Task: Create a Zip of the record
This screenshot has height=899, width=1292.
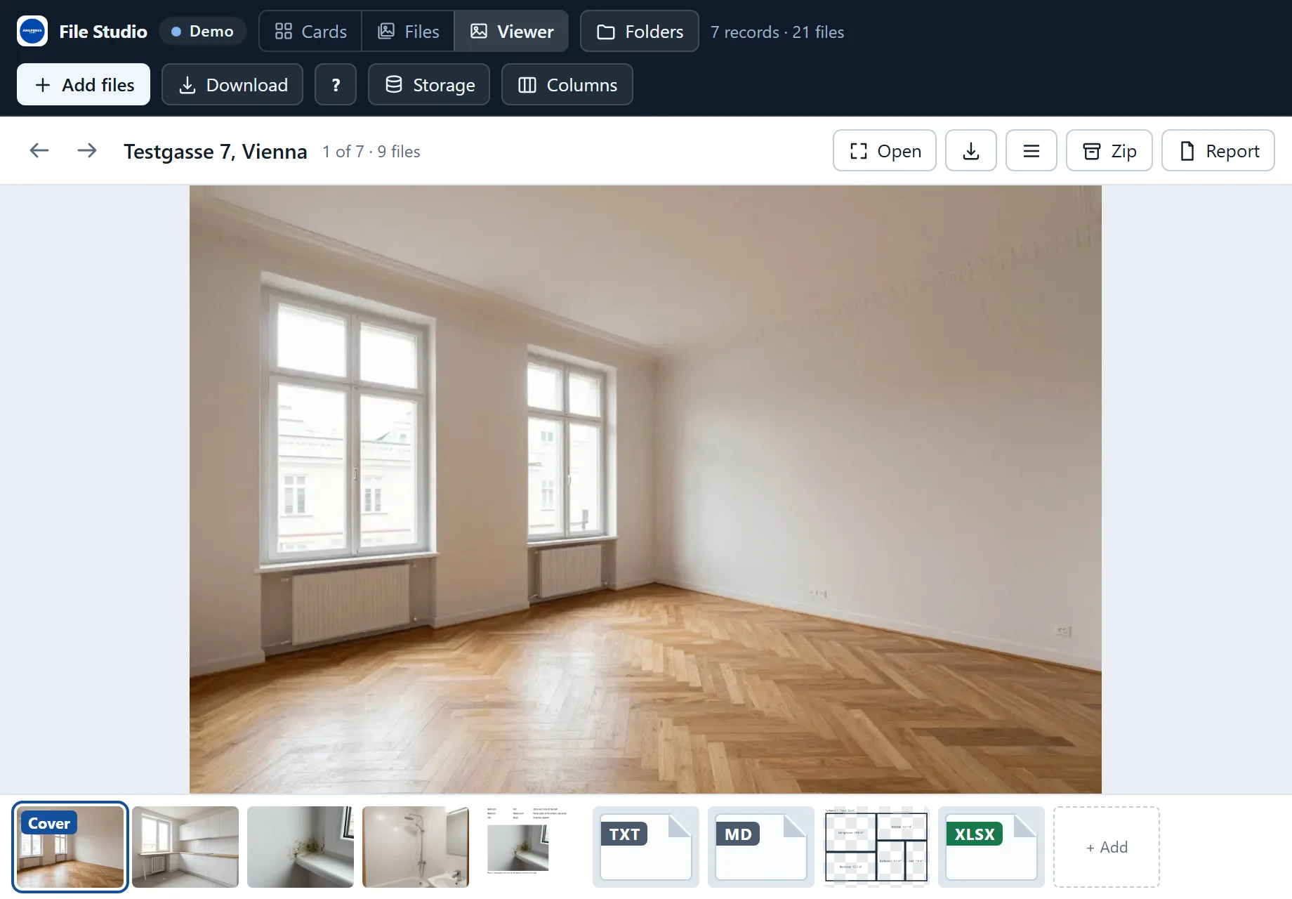Action: tap(1109, 150)
